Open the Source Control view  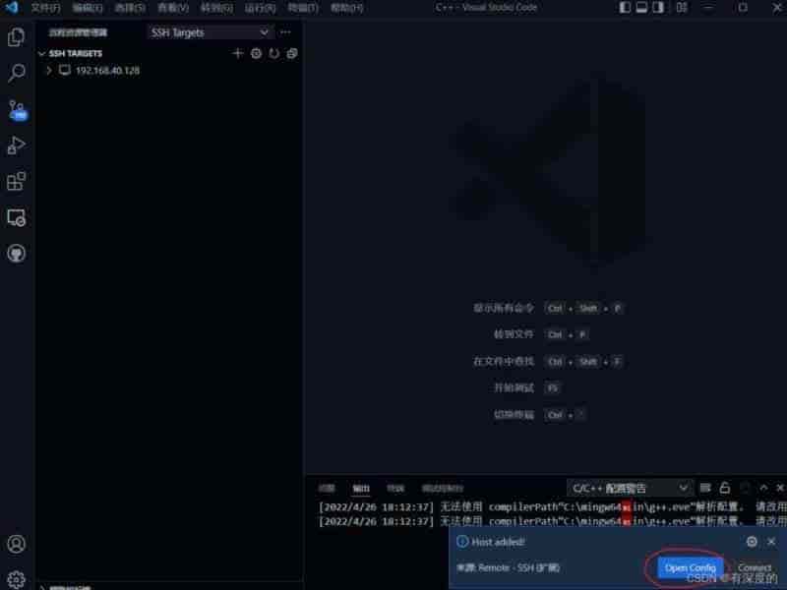[16, 109]
